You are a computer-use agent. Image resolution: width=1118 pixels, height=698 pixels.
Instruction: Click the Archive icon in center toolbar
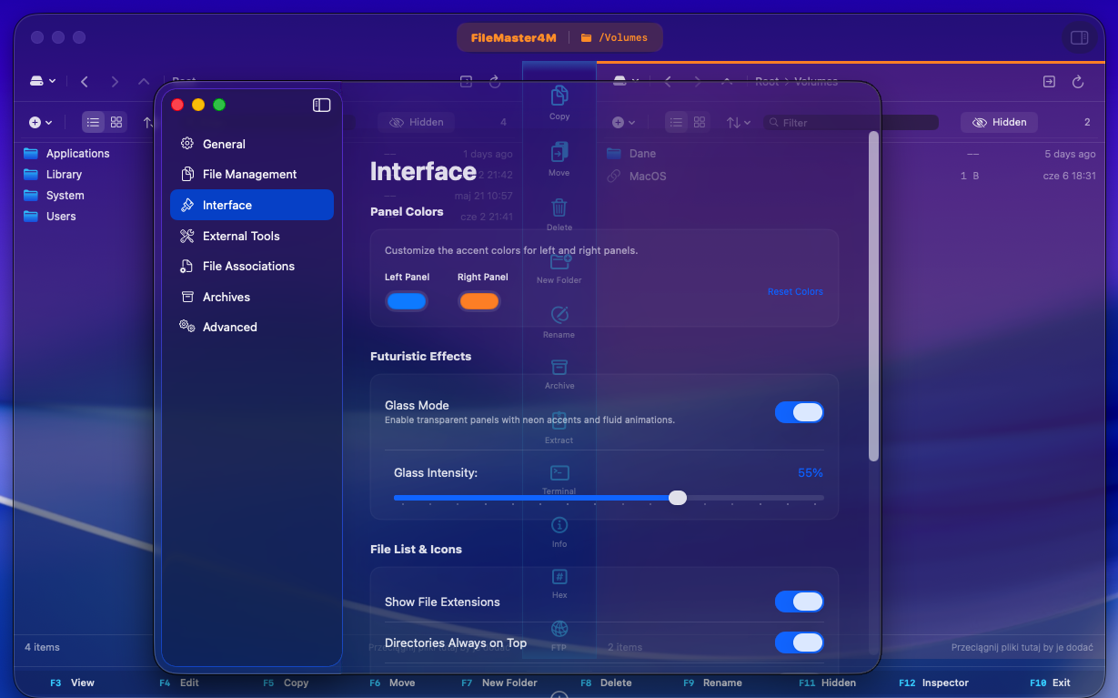559,368
